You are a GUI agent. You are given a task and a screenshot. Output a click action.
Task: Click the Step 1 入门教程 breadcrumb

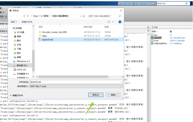[x=41, y=16]
